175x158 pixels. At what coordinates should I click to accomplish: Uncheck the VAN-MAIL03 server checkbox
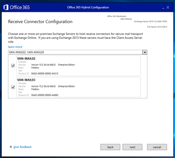(13, 87)
